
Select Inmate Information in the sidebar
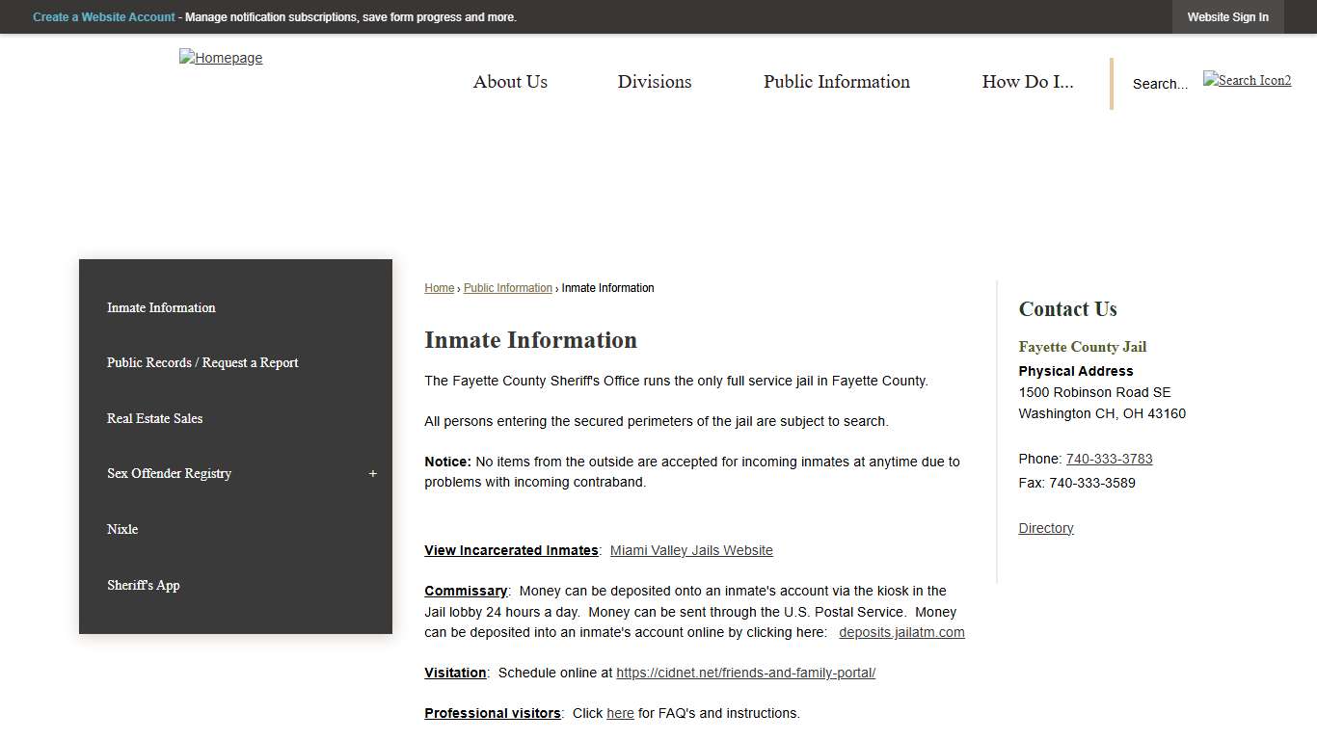pyautogui.click(x=161, y=307)
